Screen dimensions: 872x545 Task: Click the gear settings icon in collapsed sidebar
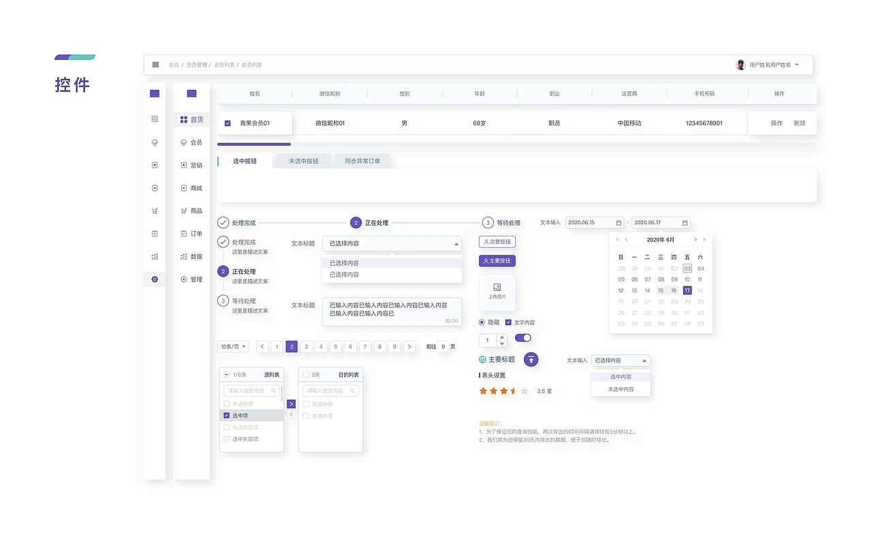click(155, 279)
